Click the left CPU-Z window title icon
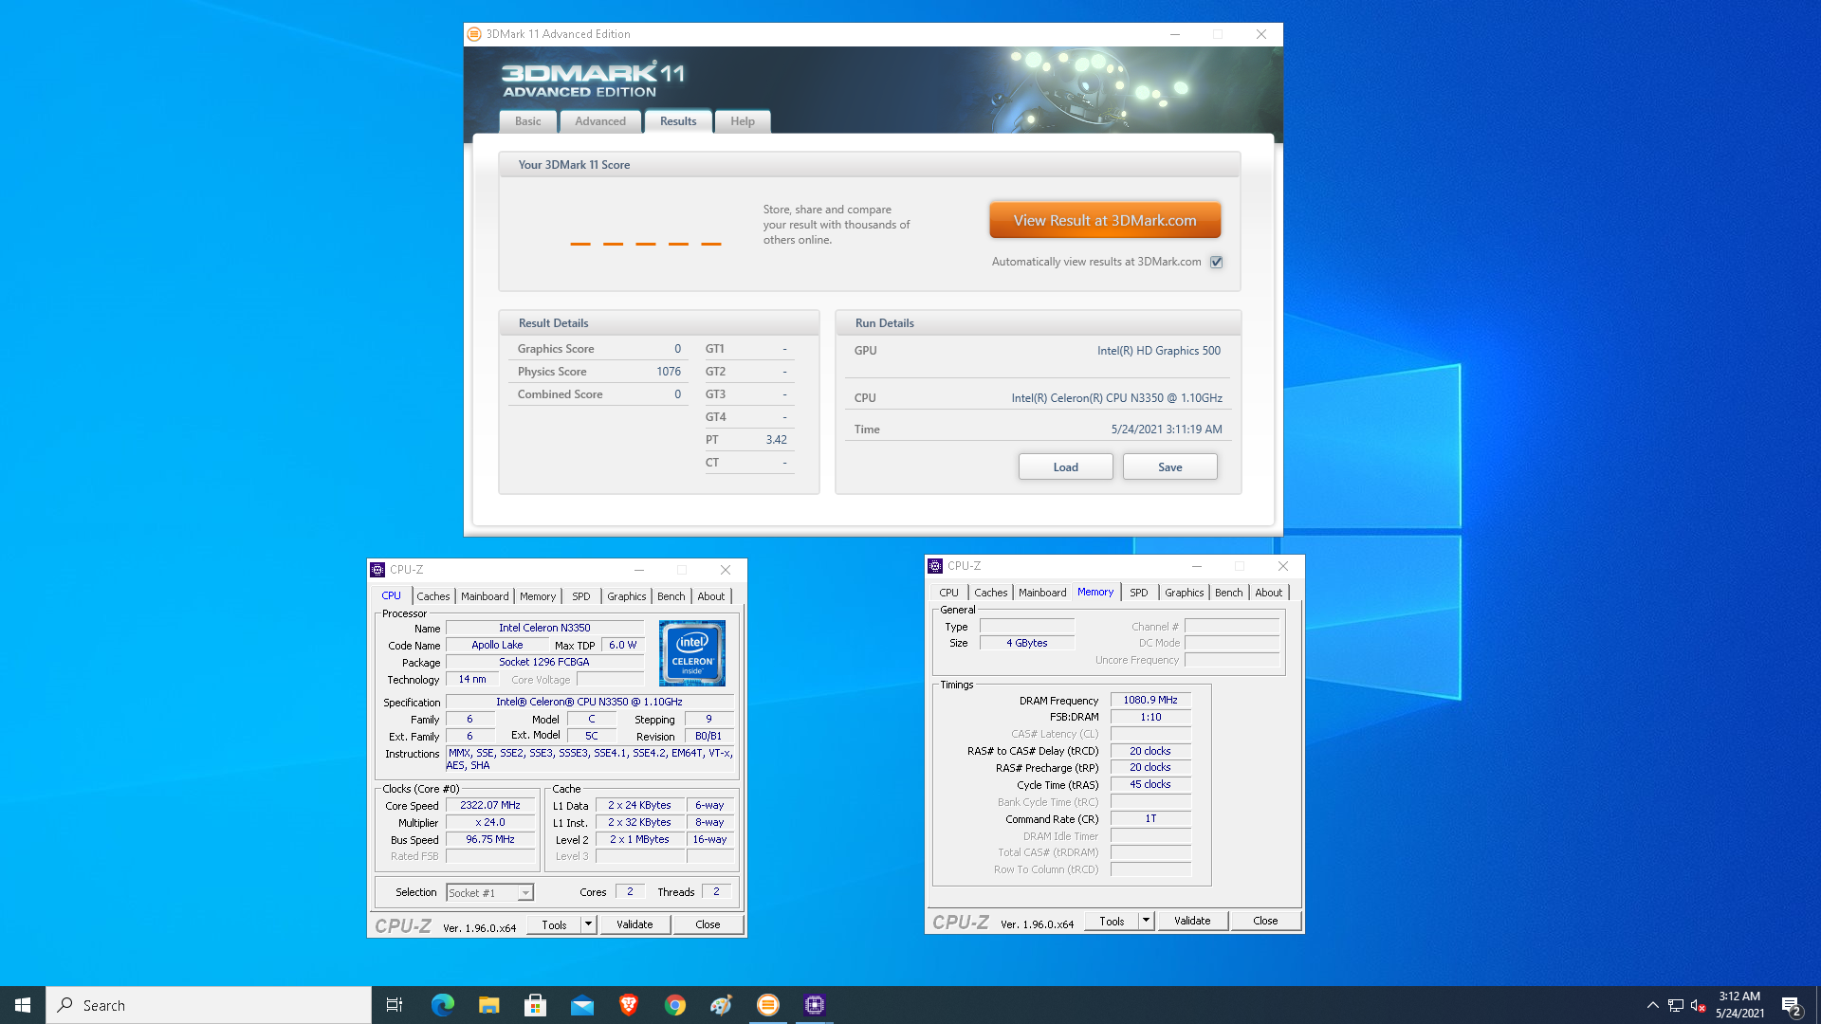1821x1024 pixels. click(x=377, y=570)
